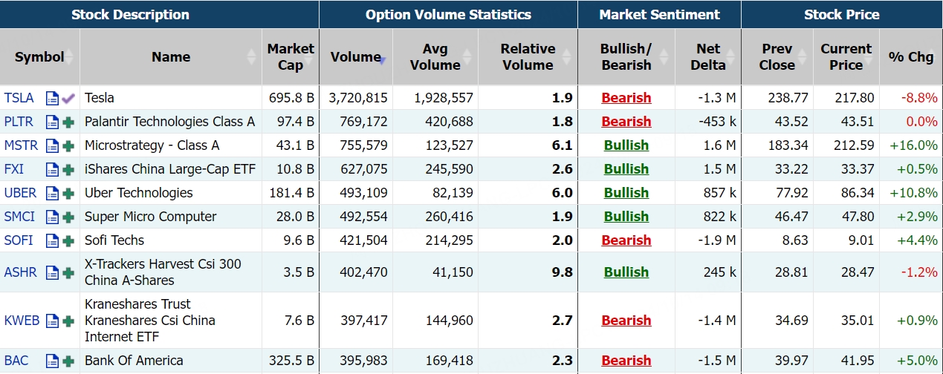Open the document icon for ASHR row
This screenshot has height=374, width=943.
coord(52,272)
